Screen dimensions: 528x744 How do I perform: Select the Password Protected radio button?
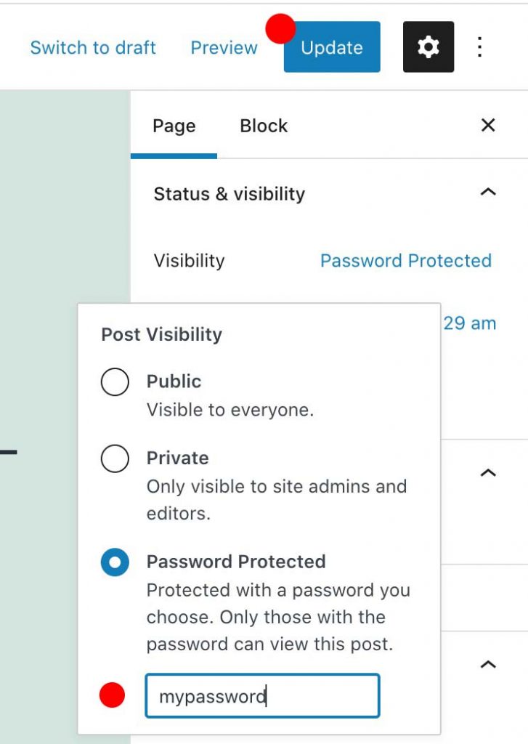click(115, 562)
